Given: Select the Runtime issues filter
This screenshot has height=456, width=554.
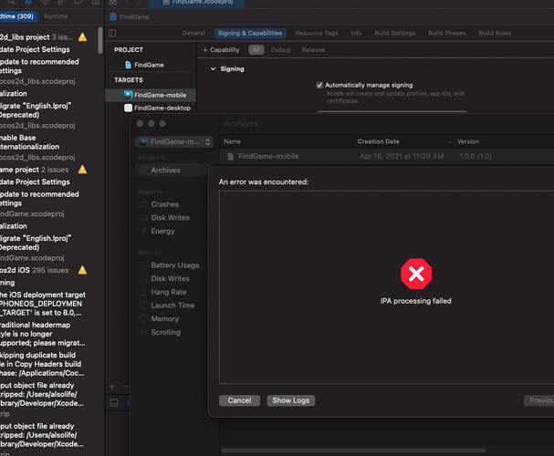Looking at the screenshot, I should click(x=56, y=16).
